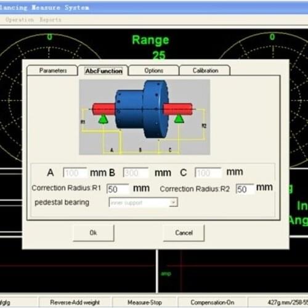Focus the Correction Radius R1 field
308x308 pixels.
click(118, 189)
